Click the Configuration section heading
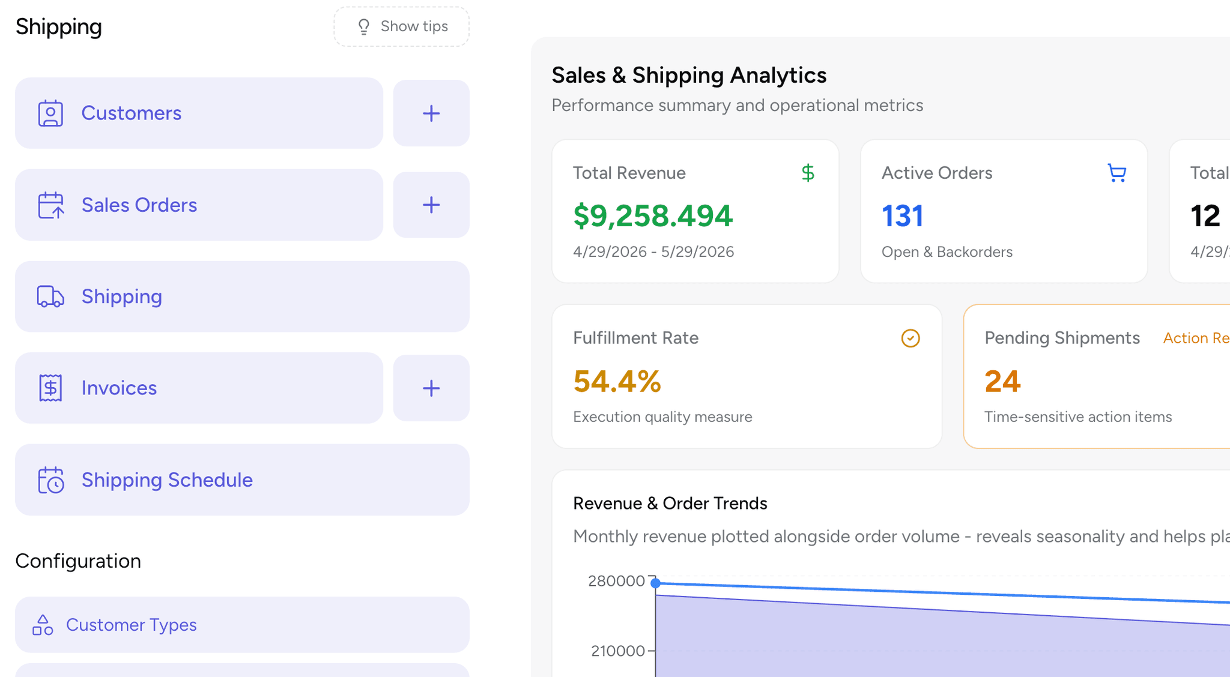The height and width of the screenshot is (677, 1230). (78, 561)
